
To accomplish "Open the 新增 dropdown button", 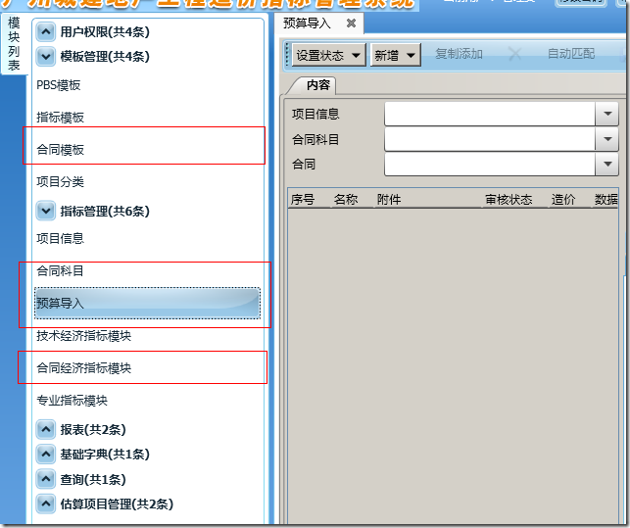I will [x=396, y=55].
